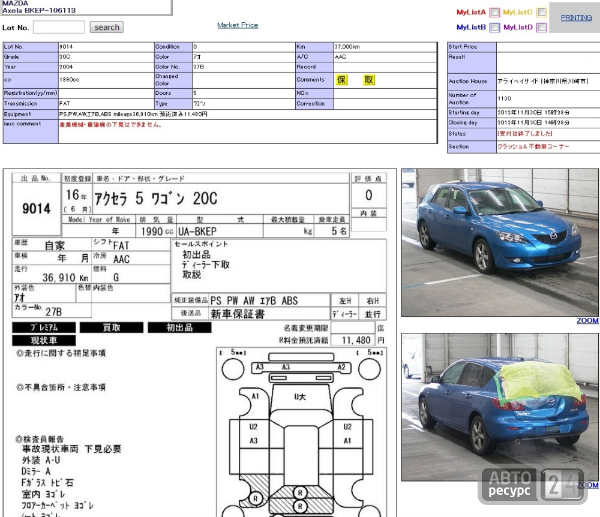The width and height of the screenshot is (600, 517).
Task: Focus the Lot No. input field
Action: coord(59,27)
